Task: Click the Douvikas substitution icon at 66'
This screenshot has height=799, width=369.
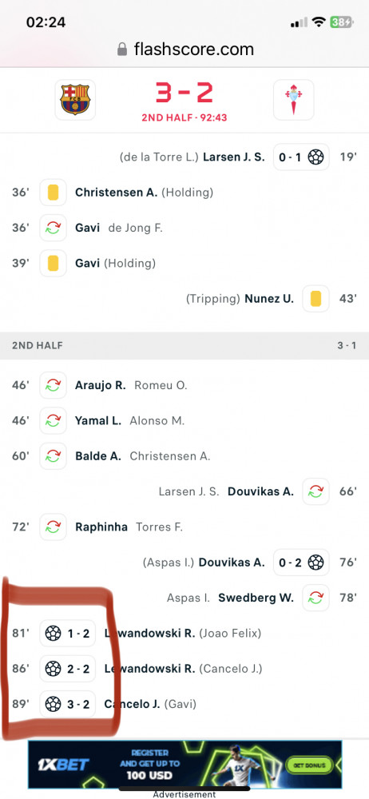Action: [x=316, y=491]
